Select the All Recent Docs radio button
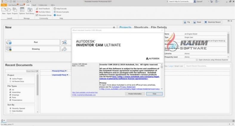This screenshot has height=126, width=235. click(10, 81)
